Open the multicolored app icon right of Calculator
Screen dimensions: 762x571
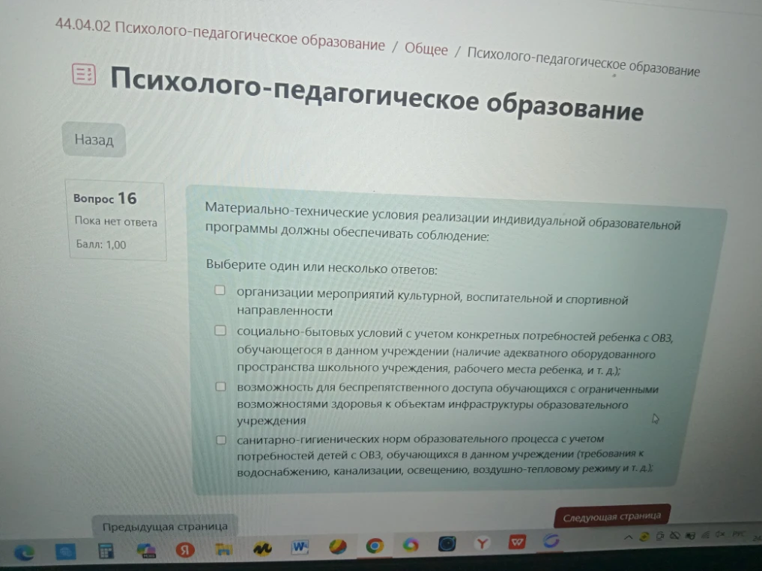pos(146,551)
